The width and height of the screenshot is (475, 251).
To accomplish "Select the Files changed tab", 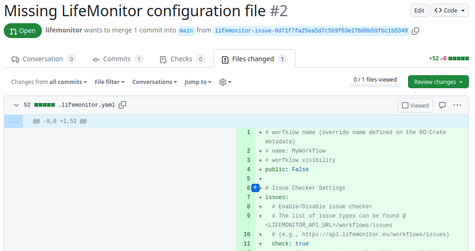I will coord(254,59).
